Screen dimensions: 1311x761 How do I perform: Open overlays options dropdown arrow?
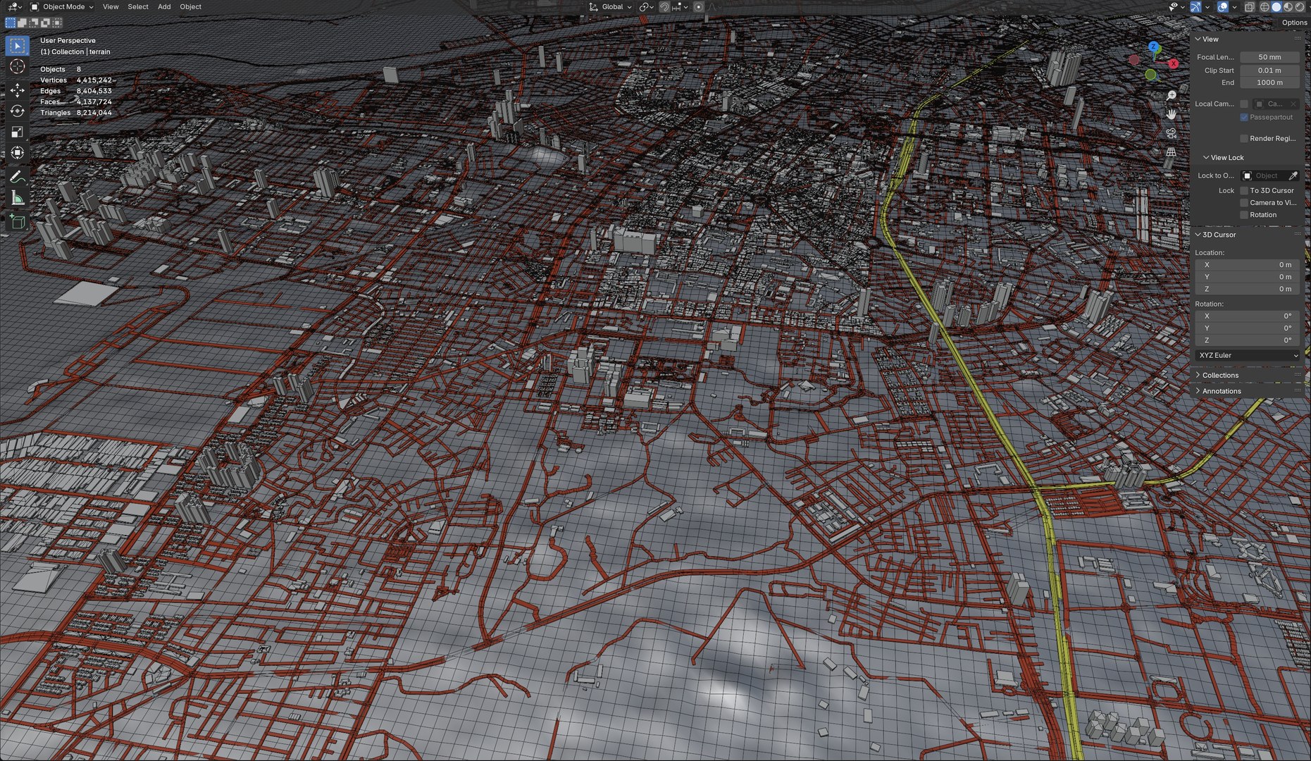(x=1234, y=7)
